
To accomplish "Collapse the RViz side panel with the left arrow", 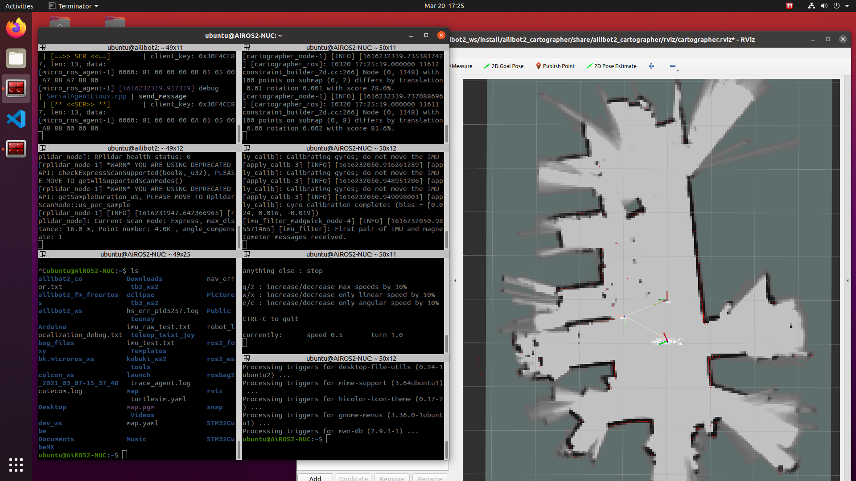I will click(455, 281).
